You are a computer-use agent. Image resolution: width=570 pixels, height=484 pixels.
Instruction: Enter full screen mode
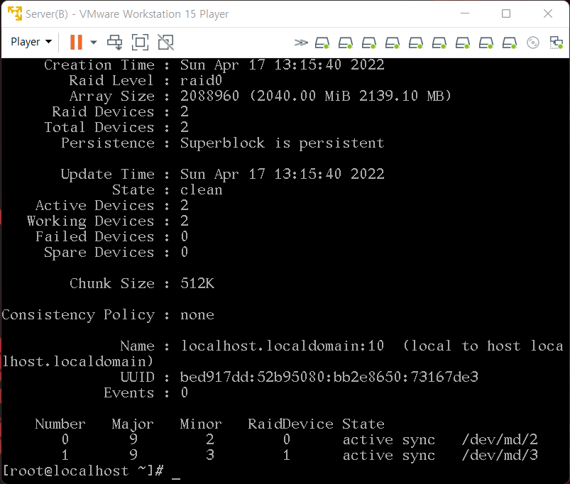[140, 42]
